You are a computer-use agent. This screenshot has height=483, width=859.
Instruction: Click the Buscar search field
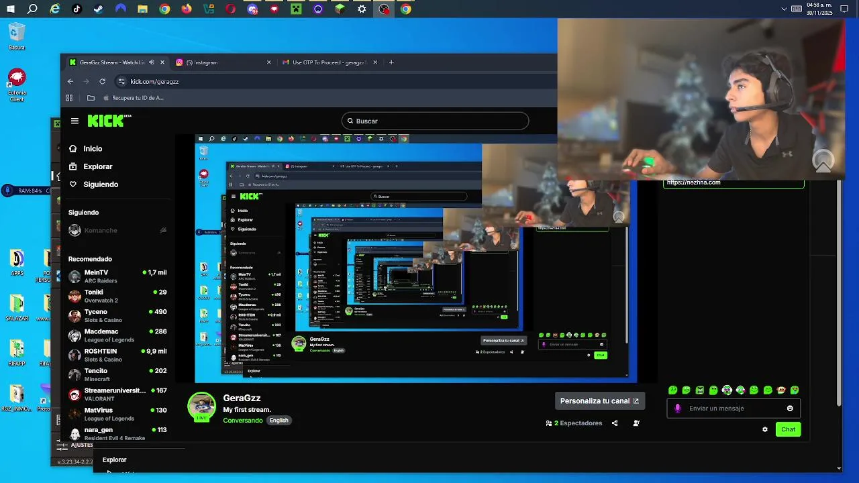[x=435, y=121]
